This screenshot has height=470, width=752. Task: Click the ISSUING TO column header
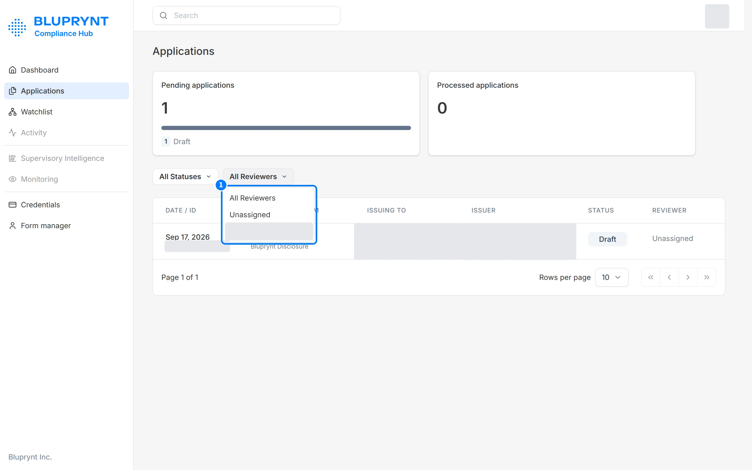(386, 210)
